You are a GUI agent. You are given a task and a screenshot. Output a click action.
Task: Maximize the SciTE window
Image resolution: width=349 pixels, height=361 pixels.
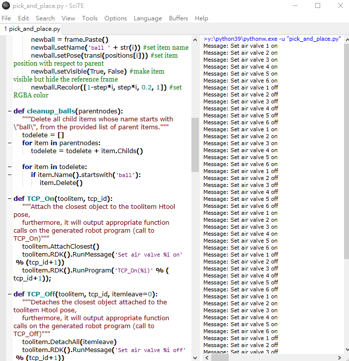click(318, 5)
